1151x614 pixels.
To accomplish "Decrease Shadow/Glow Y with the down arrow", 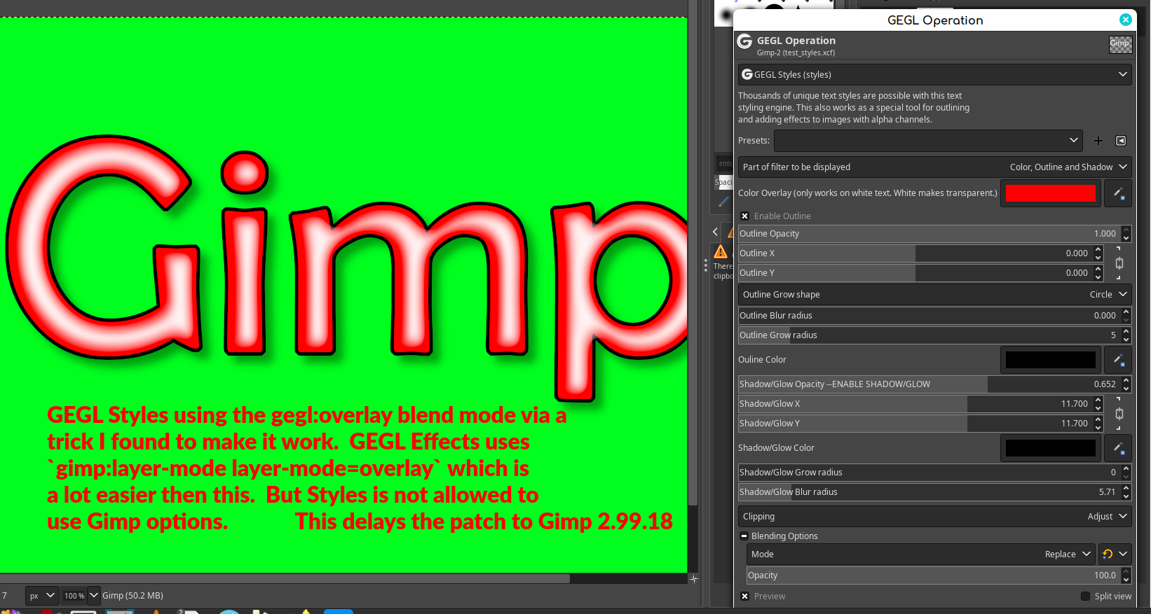I will [x=1098, y=428].
